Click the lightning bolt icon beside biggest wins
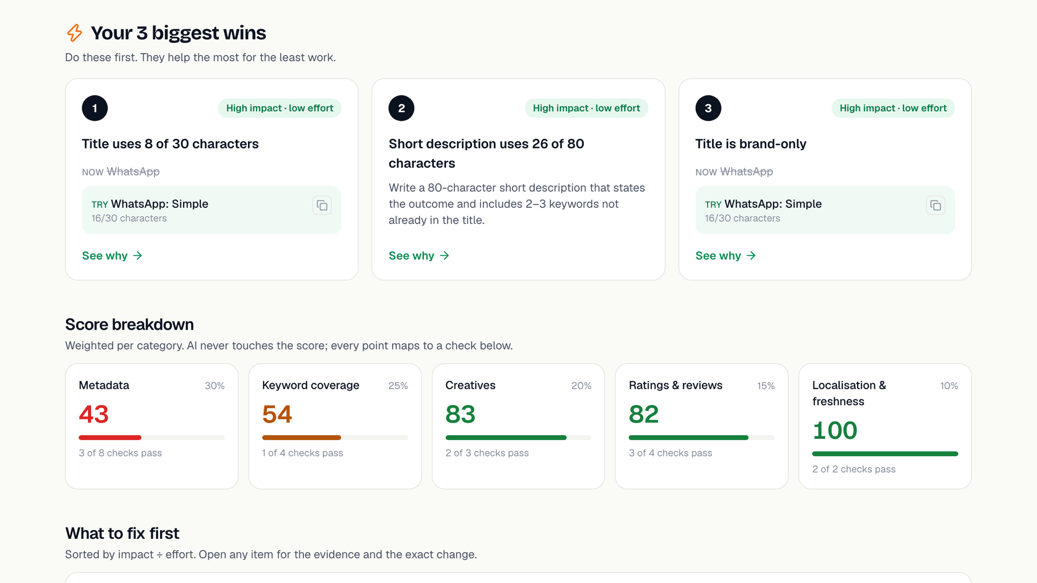Image resolution: width=1037 pixels, height=583 pixels. pyautogui.click(x=75, y=33)
